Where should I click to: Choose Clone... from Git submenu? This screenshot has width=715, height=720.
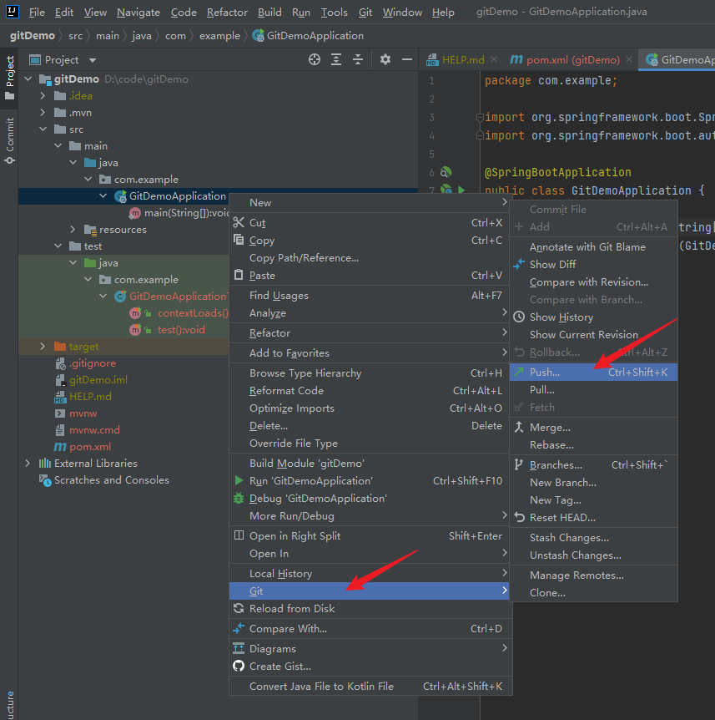[593, 593]
